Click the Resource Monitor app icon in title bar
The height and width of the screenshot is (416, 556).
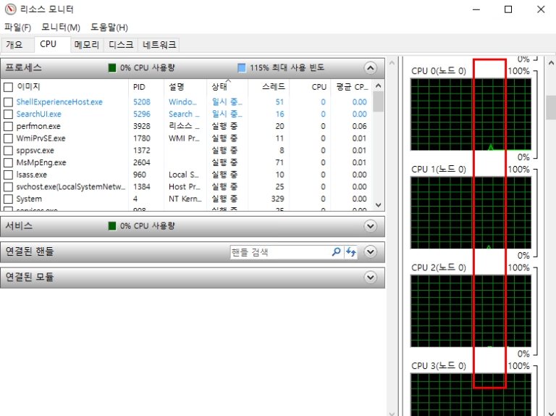(9, 9)
